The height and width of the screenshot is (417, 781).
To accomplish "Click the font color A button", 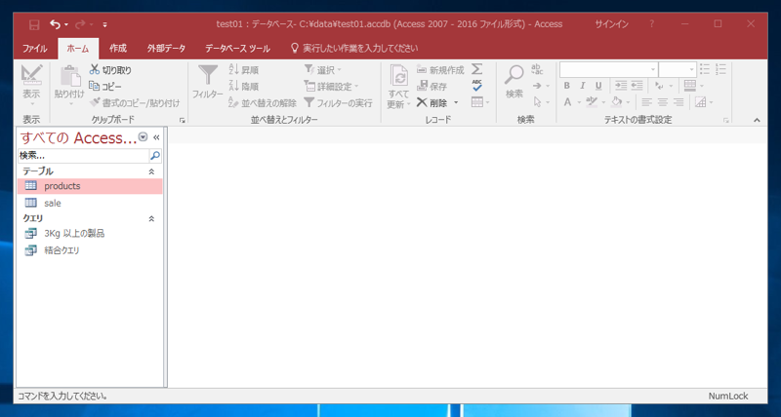I will 567,102.
